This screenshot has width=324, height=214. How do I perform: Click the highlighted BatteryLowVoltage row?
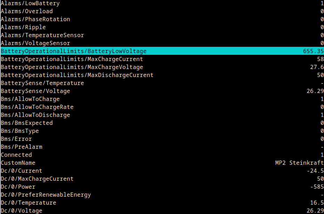point(74,51)
